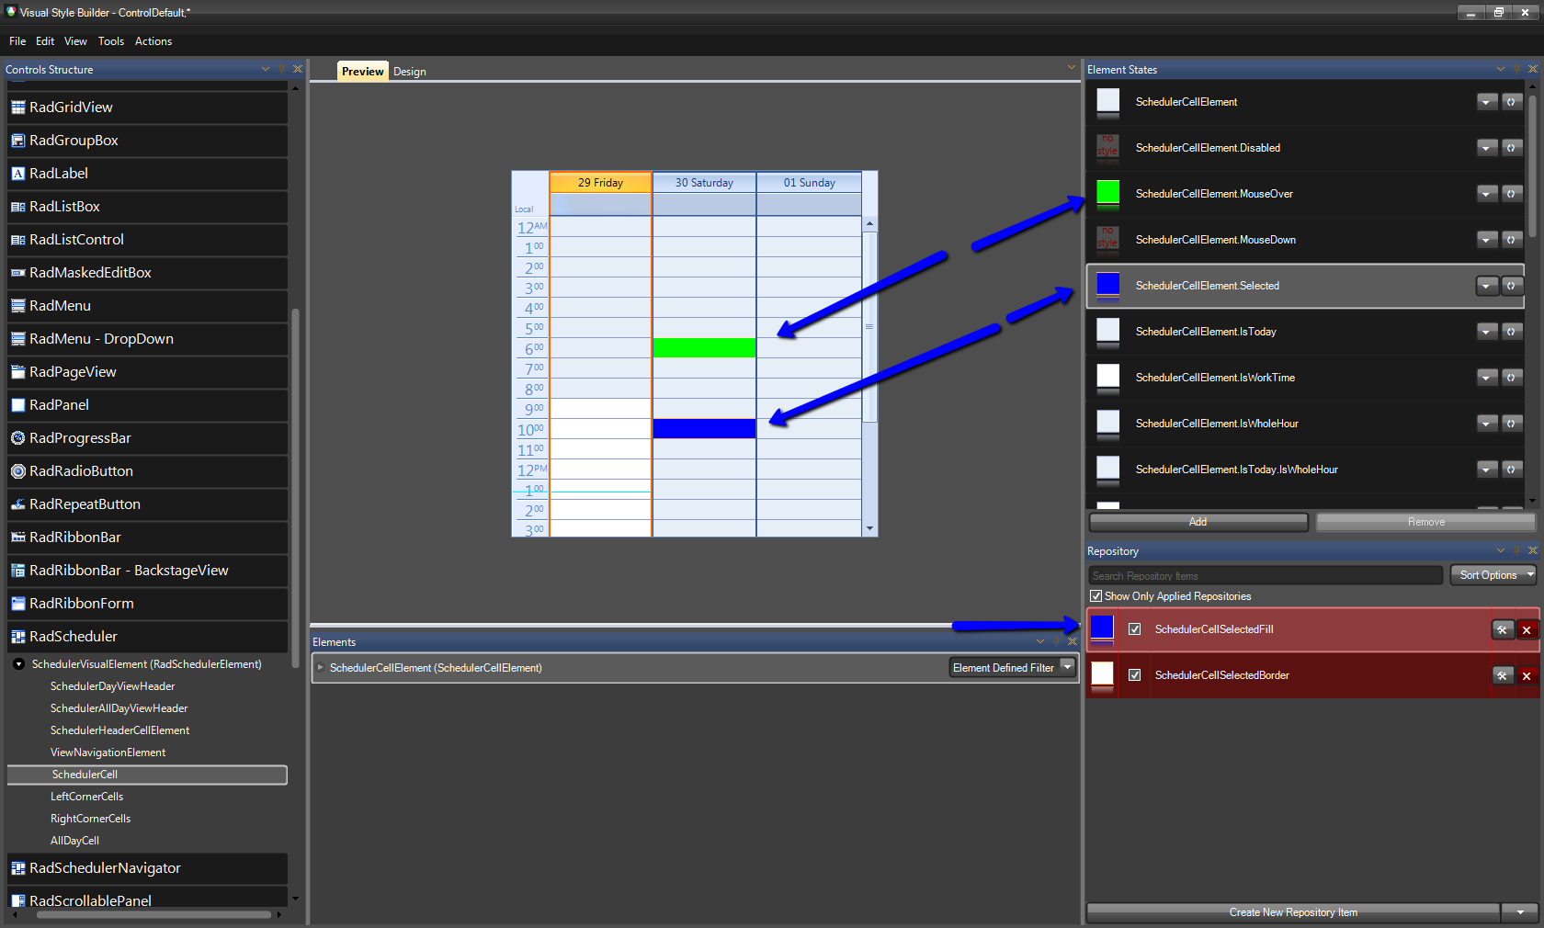Reset the SchedulerCellElement.MouseOver state
1544x928 pixels.
tap(1512, 194)
